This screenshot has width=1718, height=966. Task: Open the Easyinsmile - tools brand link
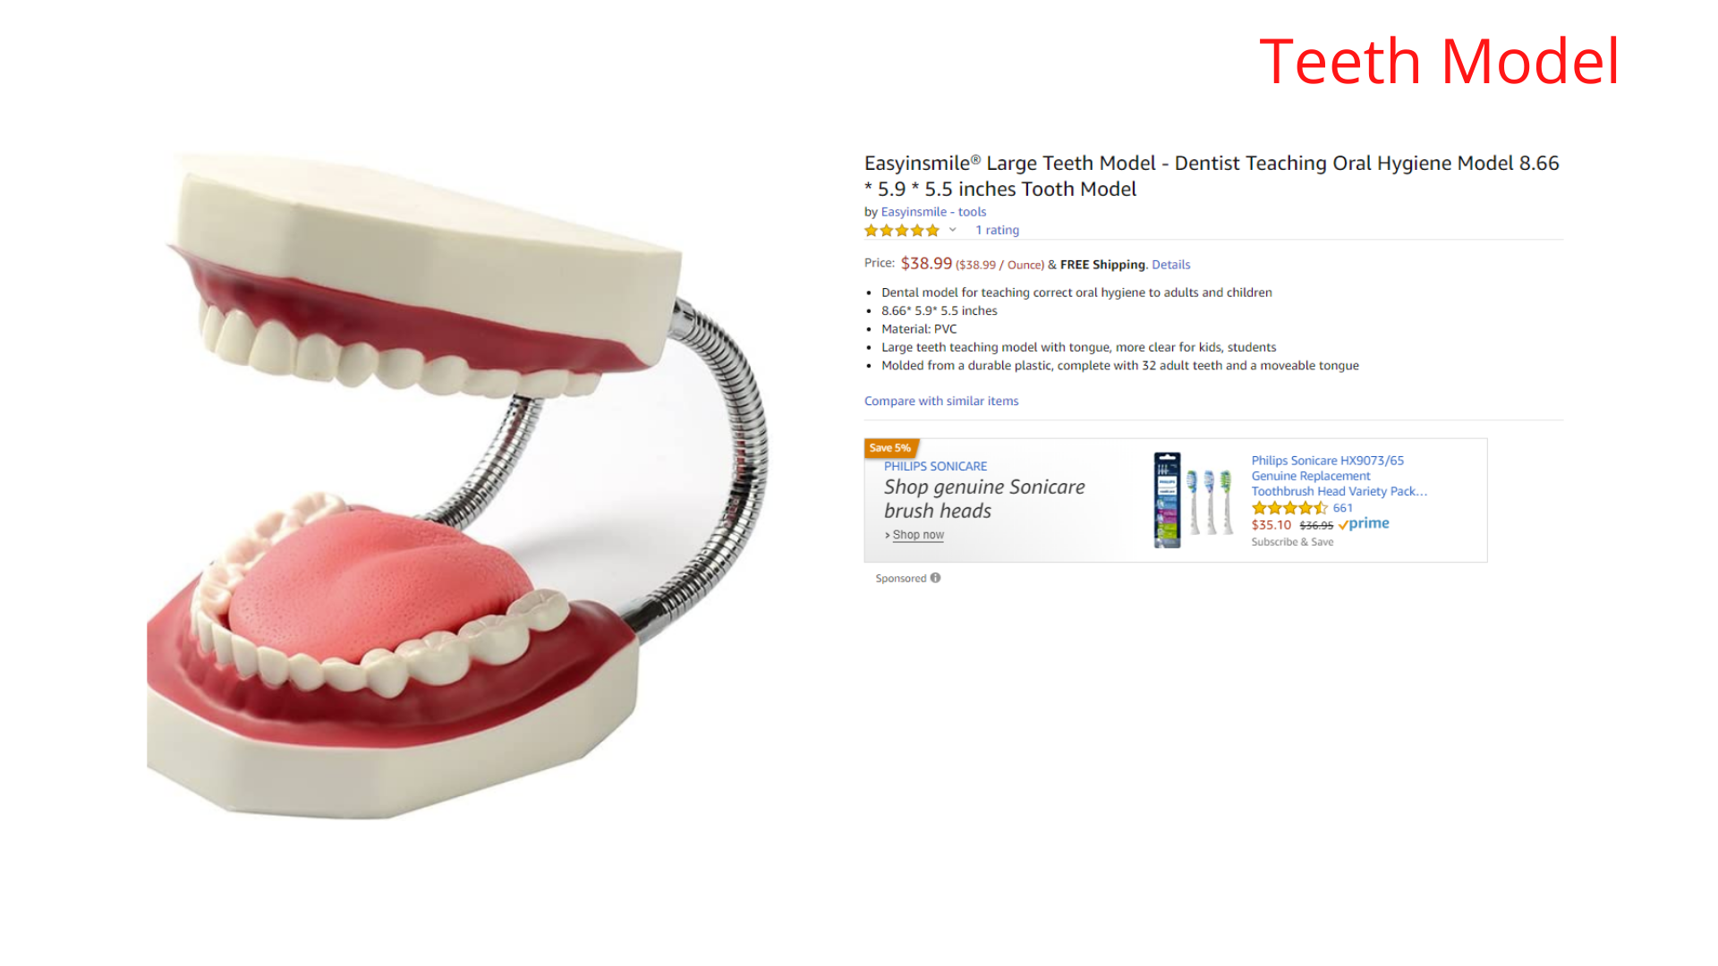[x=933, y=212]
